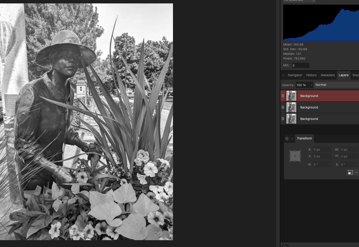Screen dimensions: 359x247
Task: Set anchor to bottom-right corner handle
Action: point(300,161)
